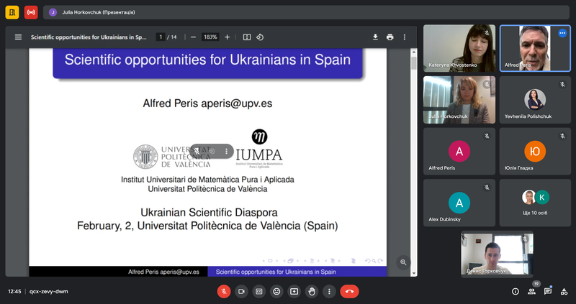576x304 pixels.
Task: Click the blue footer 'Scientific opportunities for Ukrainians in Spain'
Action: point(276,272)
